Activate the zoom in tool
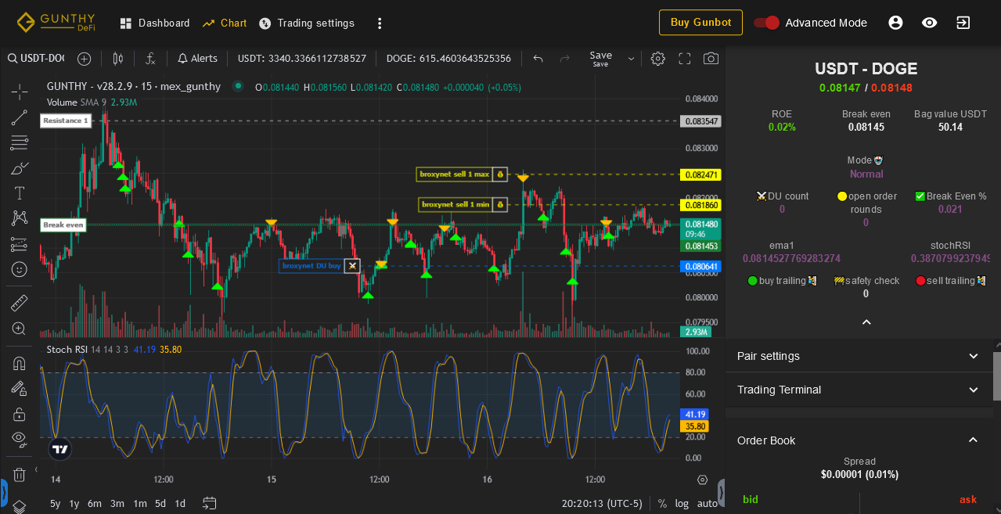 tap(20, 329)
